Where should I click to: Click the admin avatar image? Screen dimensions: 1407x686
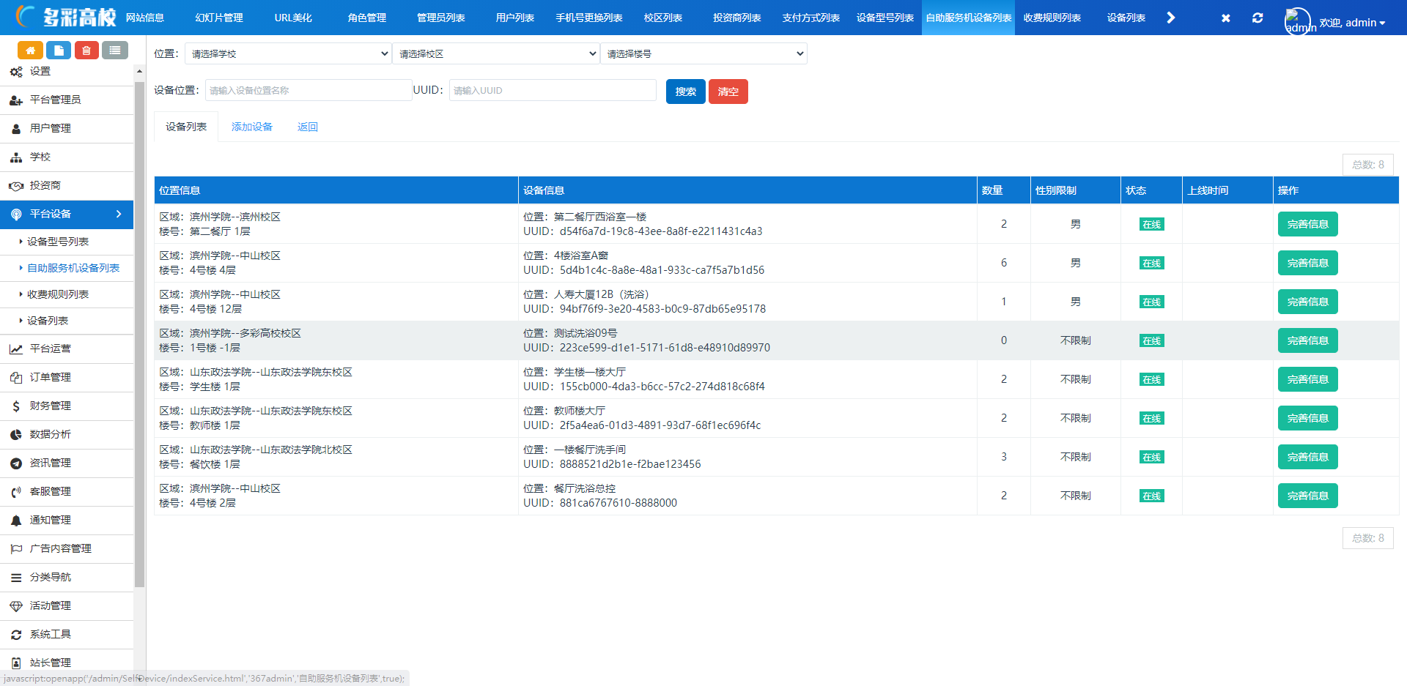coord(1298,21)
